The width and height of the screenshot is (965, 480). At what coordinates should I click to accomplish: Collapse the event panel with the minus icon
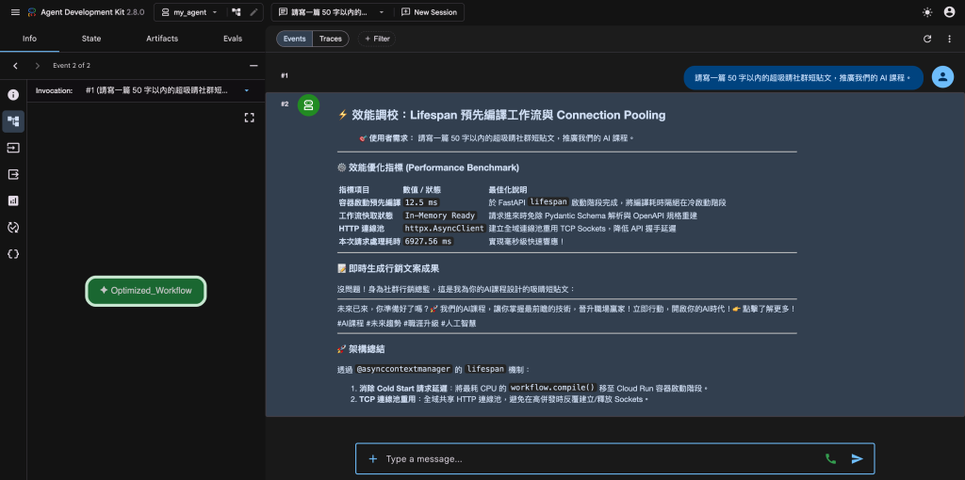[254, 66]
